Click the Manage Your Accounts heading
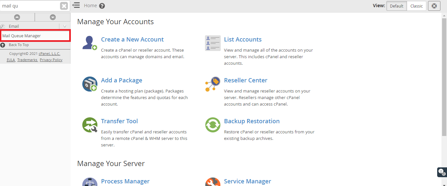Image resolution: width=447 pixels, height=186 pixels. tap(115, 22)
